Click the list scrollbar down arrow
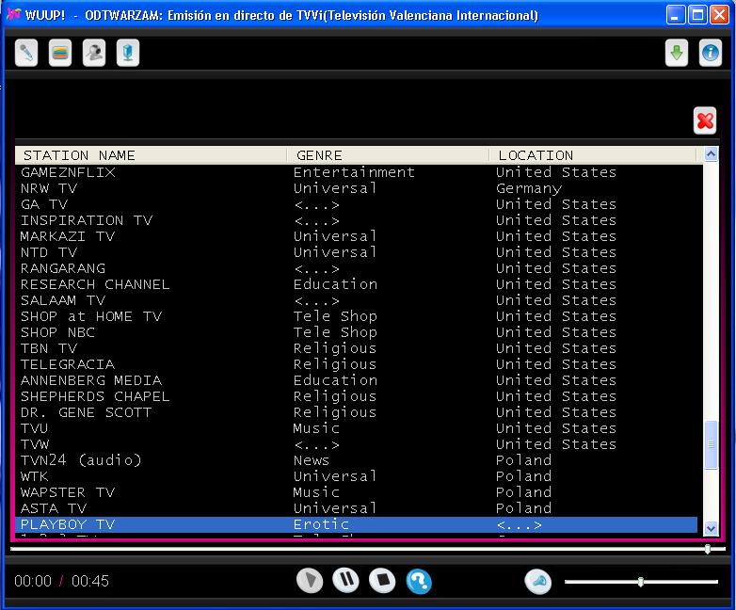This screenshot has height=610, width=736. click(711, 528)
